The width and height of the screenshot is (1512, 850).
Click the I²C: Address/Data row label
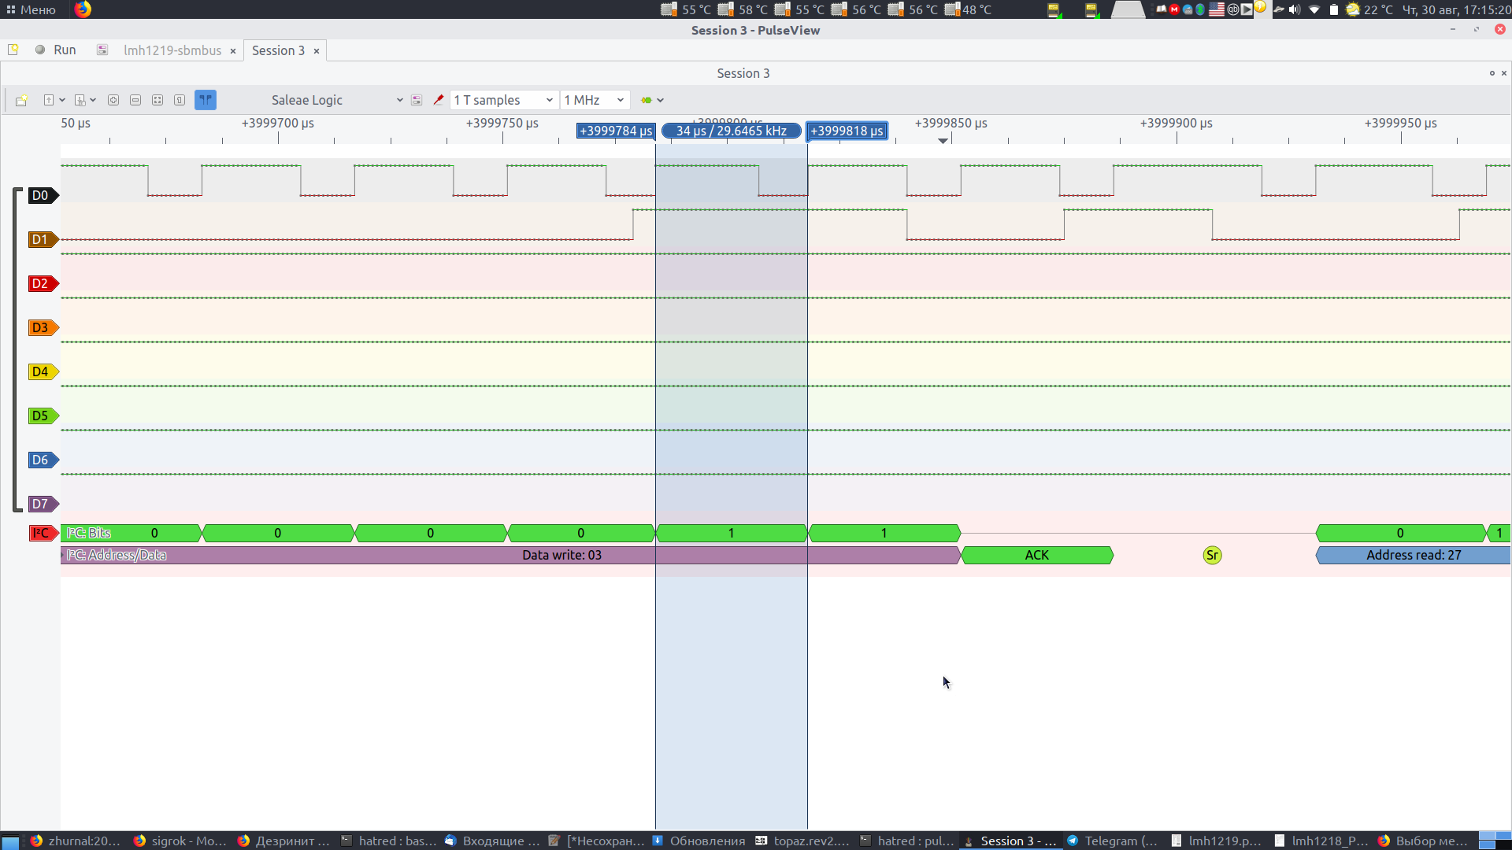click(x=116, y=555)
